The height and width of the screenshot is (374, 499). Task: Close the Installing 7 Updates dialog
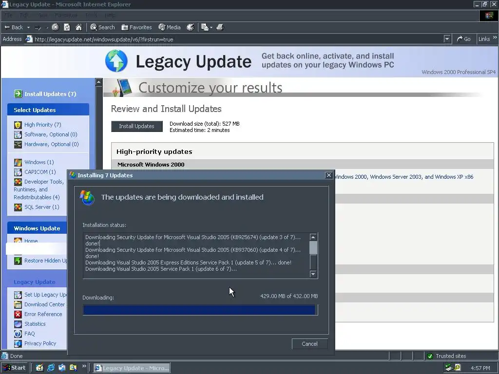[329, 175]
